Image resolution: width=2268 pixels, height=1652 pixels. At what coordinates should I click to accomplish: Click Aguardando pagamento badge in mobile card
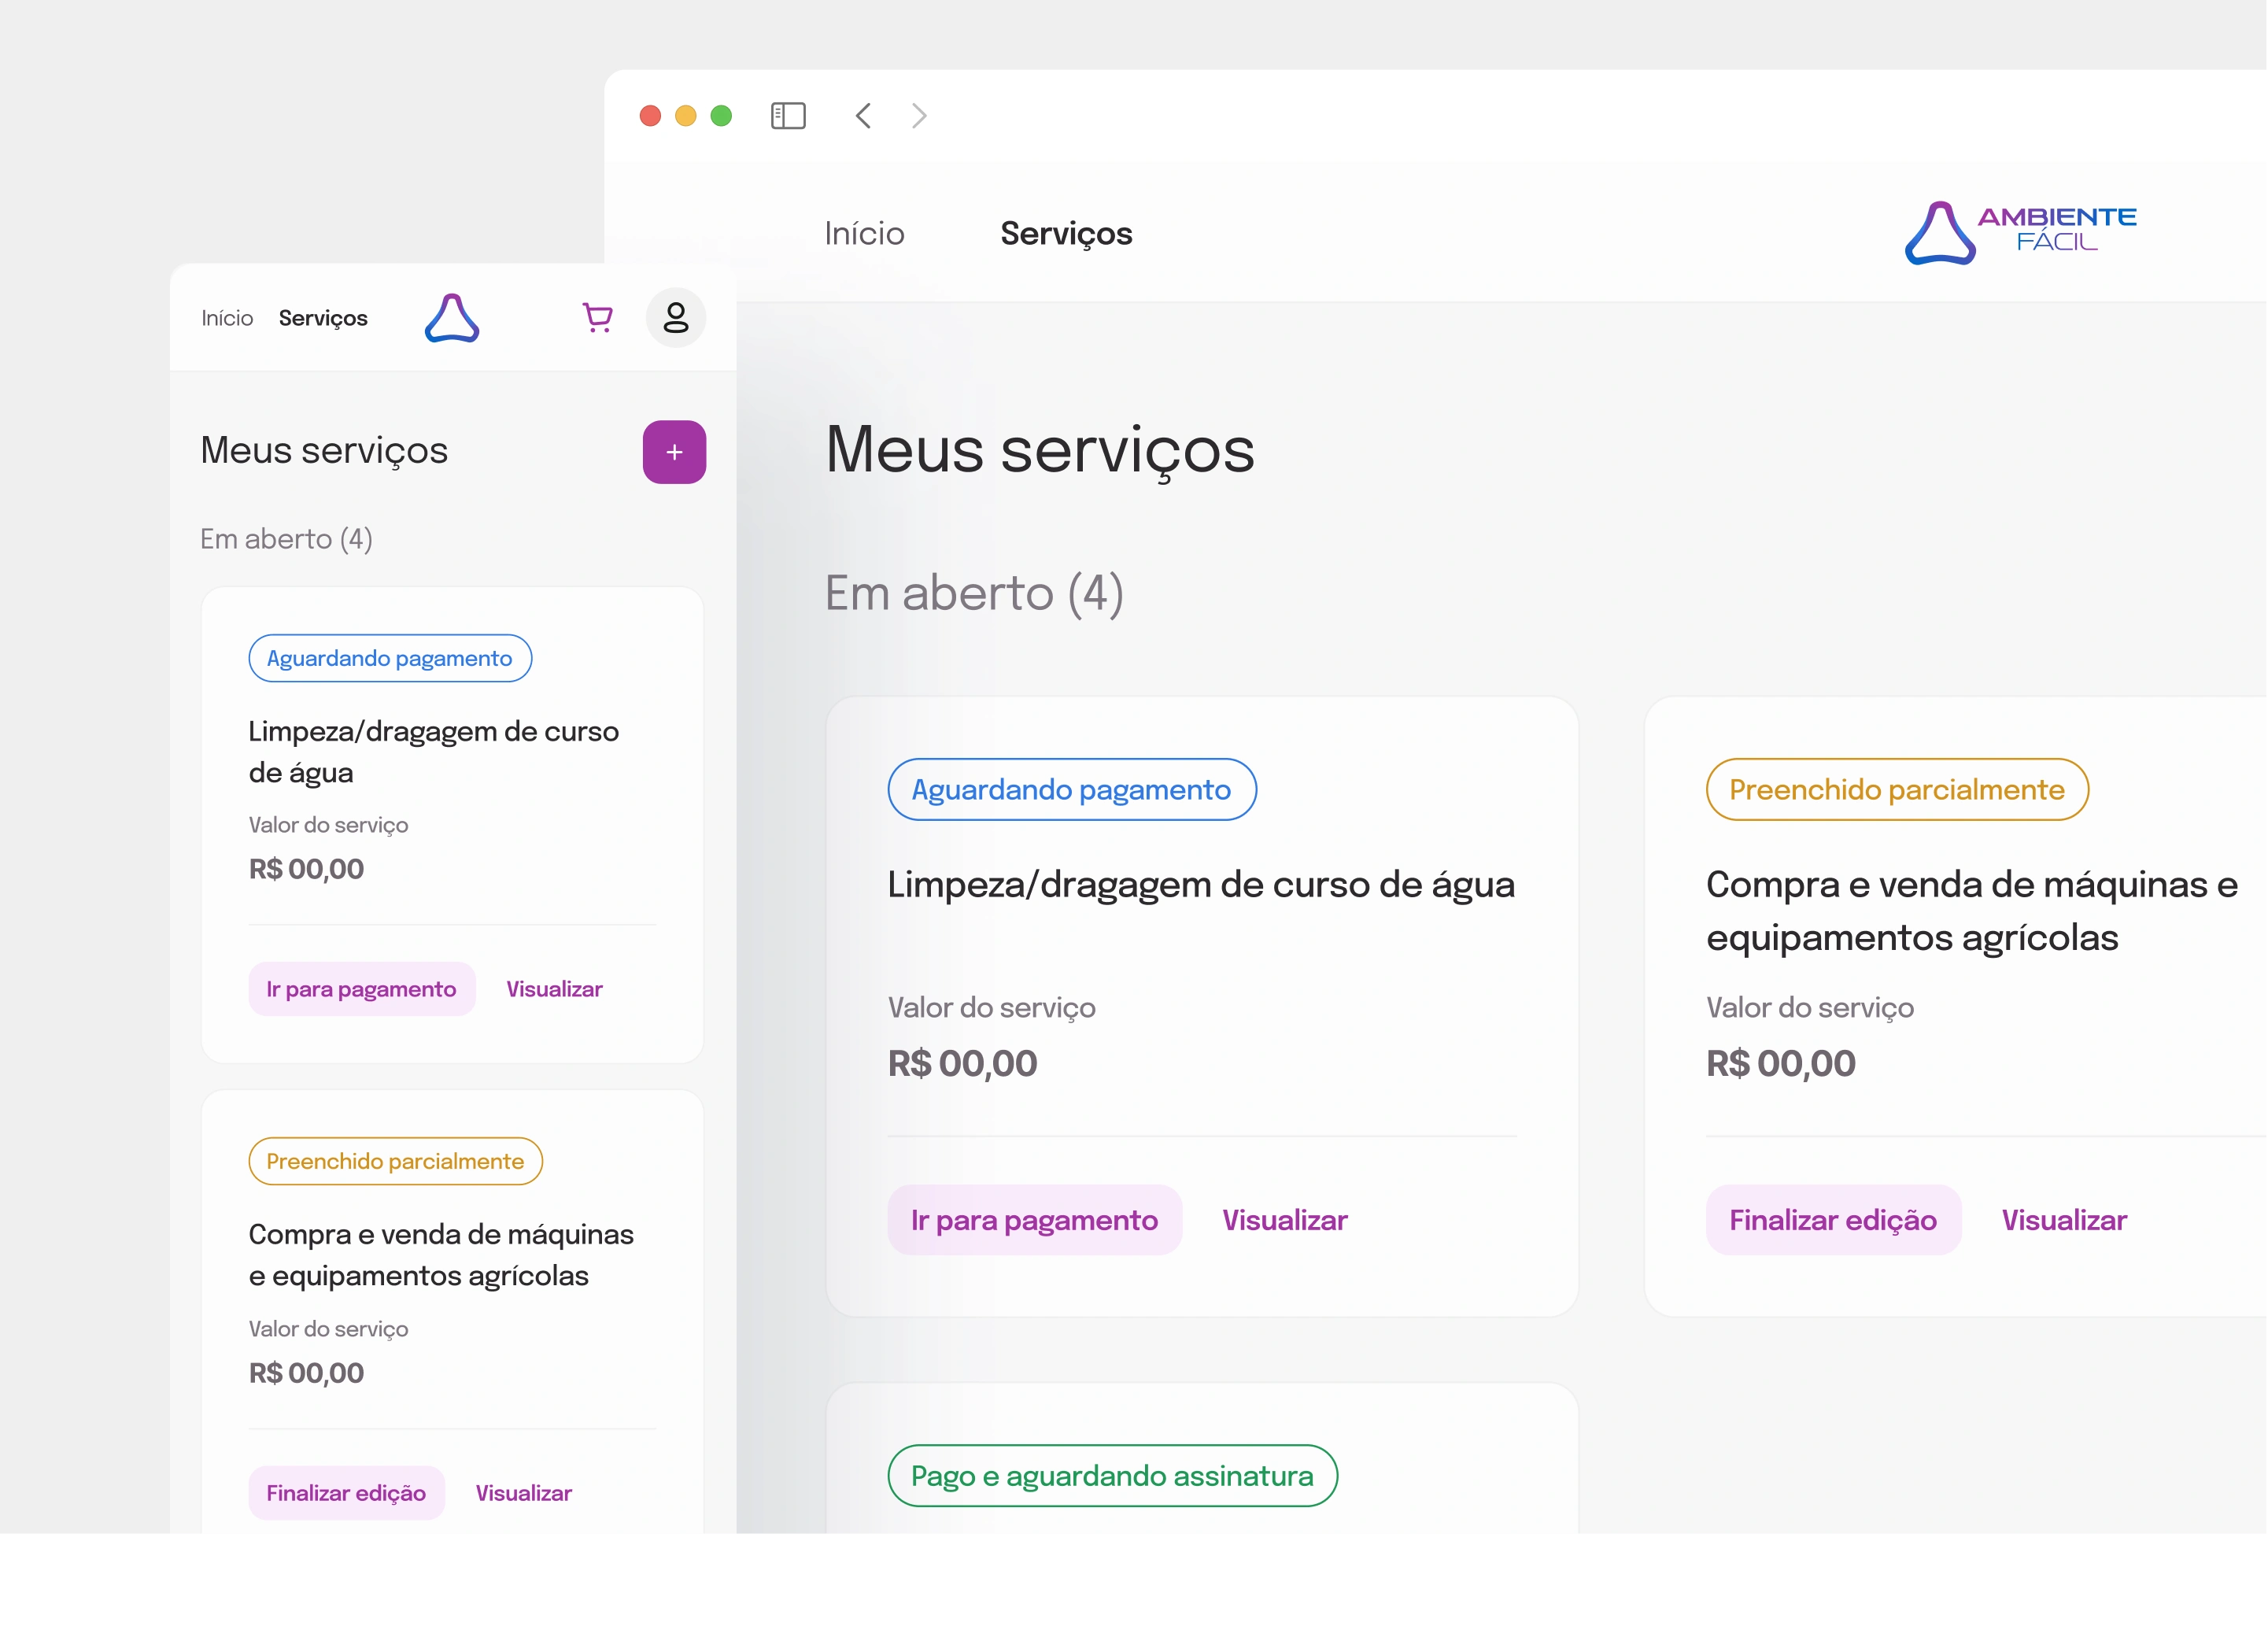(x=390, y=658)
